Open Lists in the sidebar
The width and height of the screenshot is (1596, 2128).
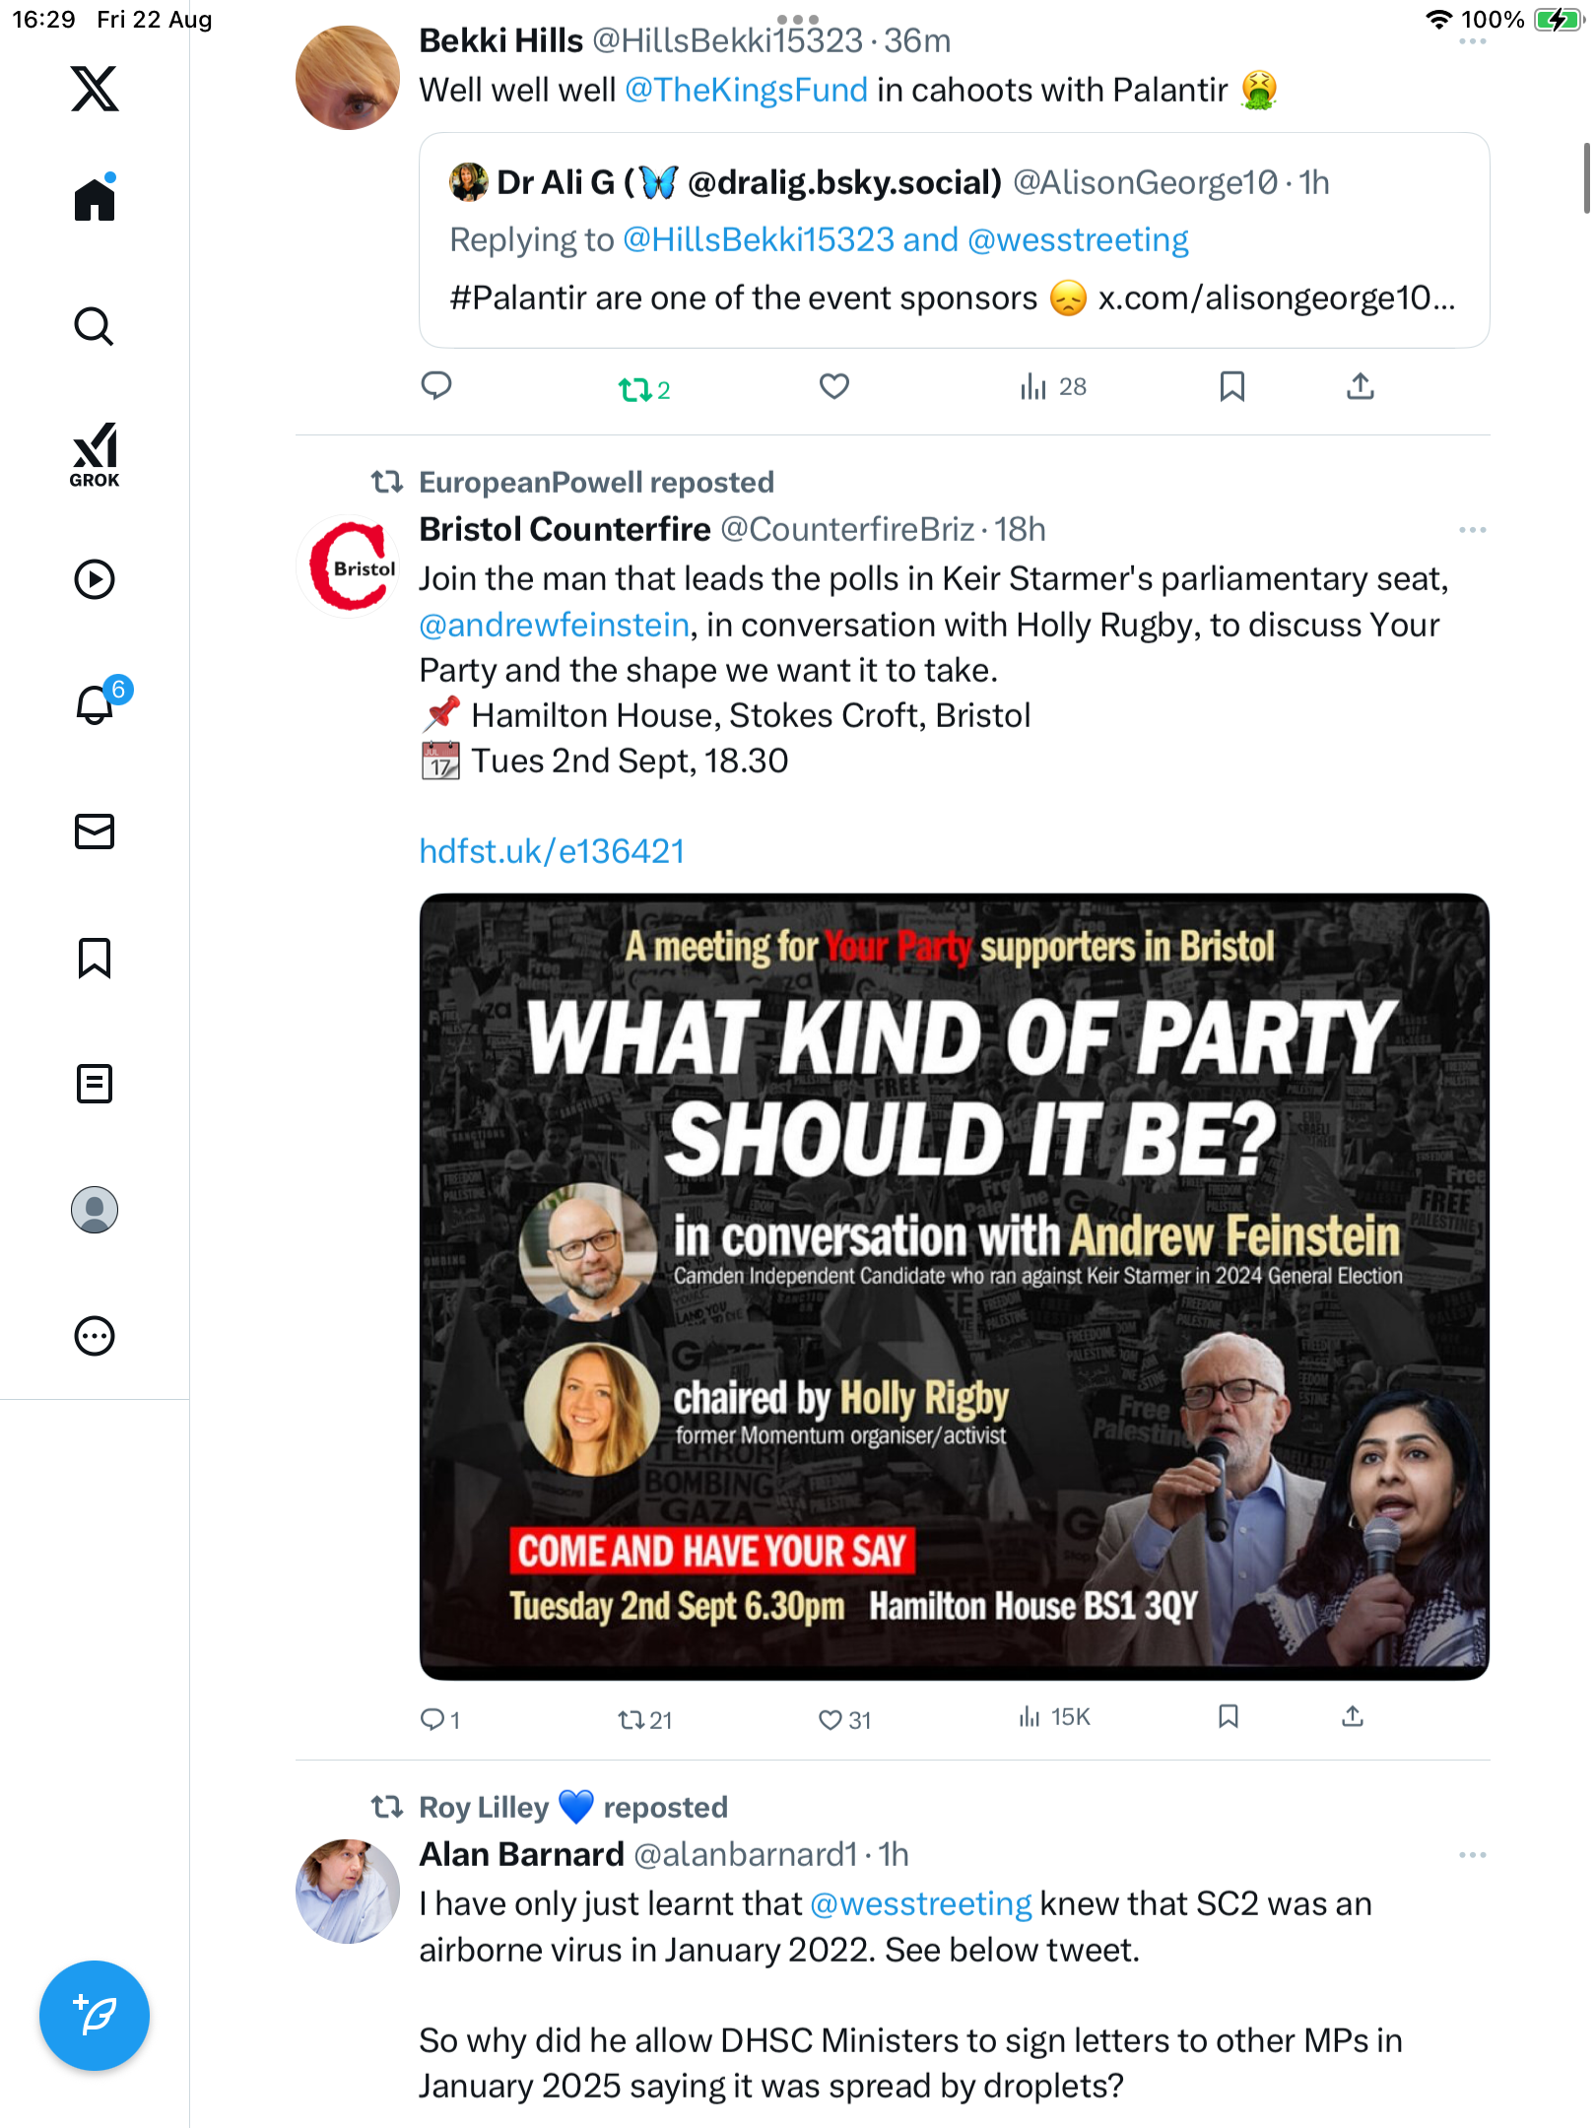[95, 1084]
